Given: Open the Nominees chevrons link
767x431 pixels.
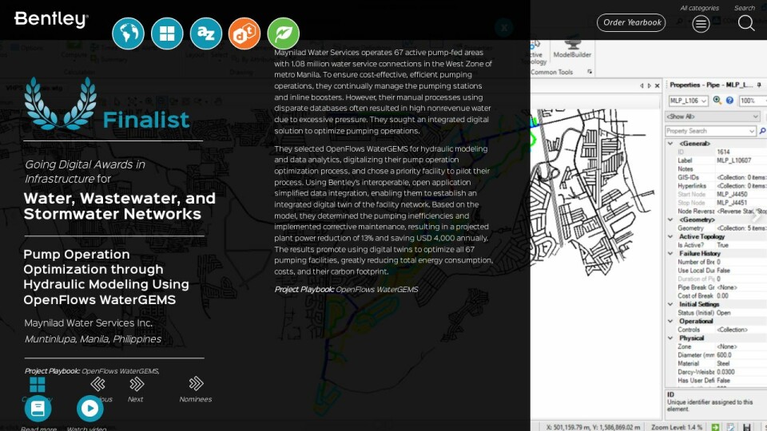Looking at the screenshot, I should pyautogui.click(x=197, y=384).
